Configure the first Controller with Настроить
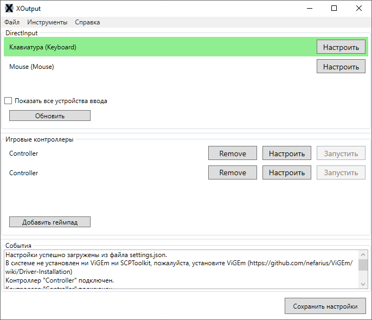Viewport: 372px width, 320px height. click(x=287, y=153)
